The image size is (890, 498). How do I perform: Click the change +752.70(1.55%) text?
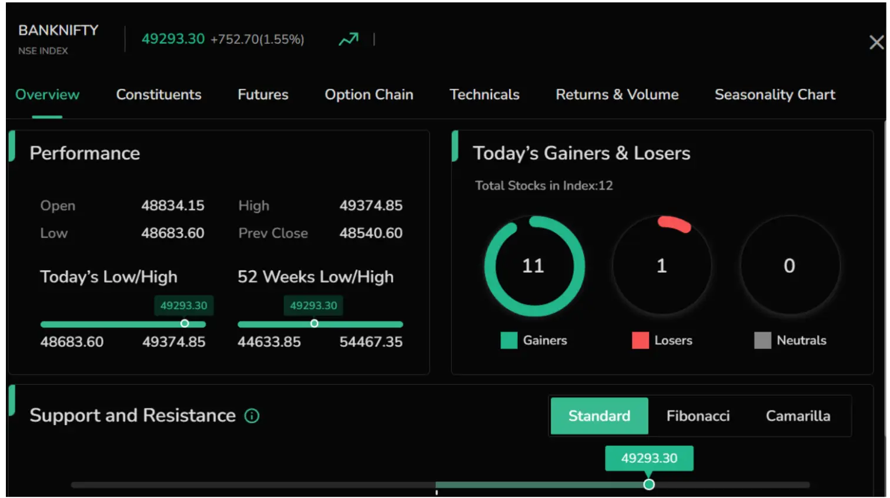pyautogui.click(x=257, y=39)
